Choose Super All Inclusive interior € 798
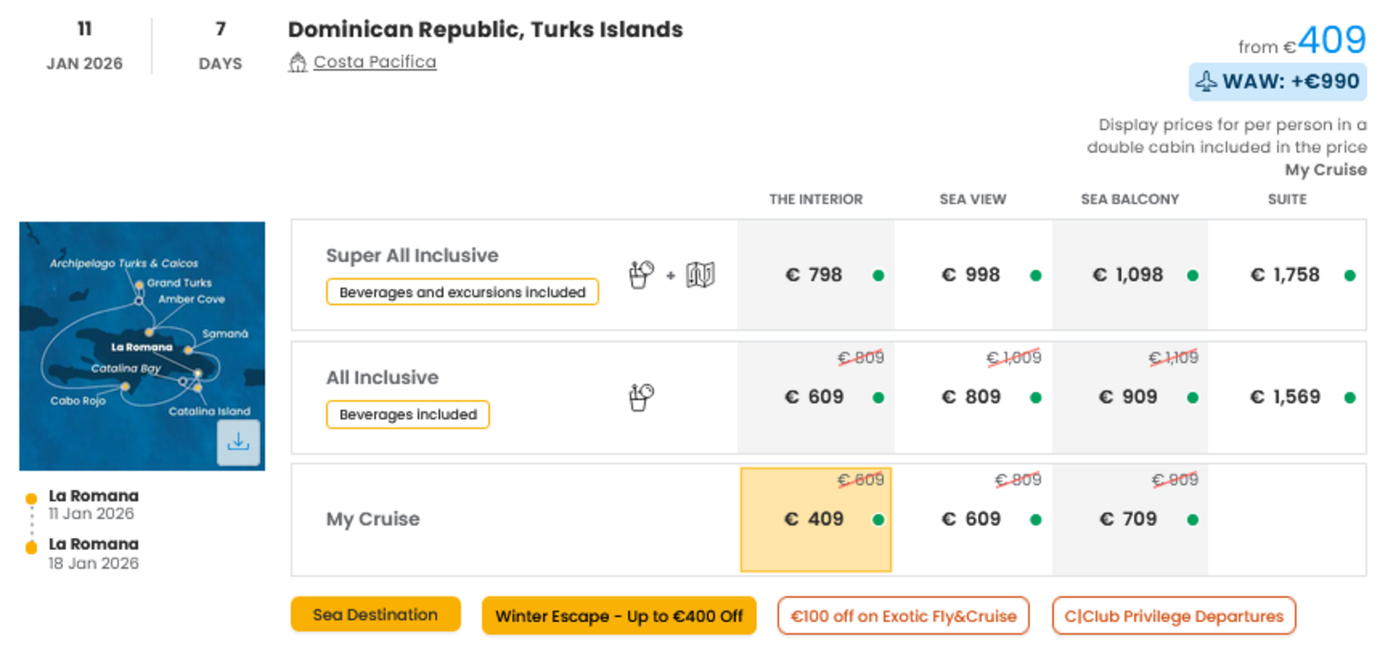This screenshot has height=654, width=1380. [x=816, y=275]
